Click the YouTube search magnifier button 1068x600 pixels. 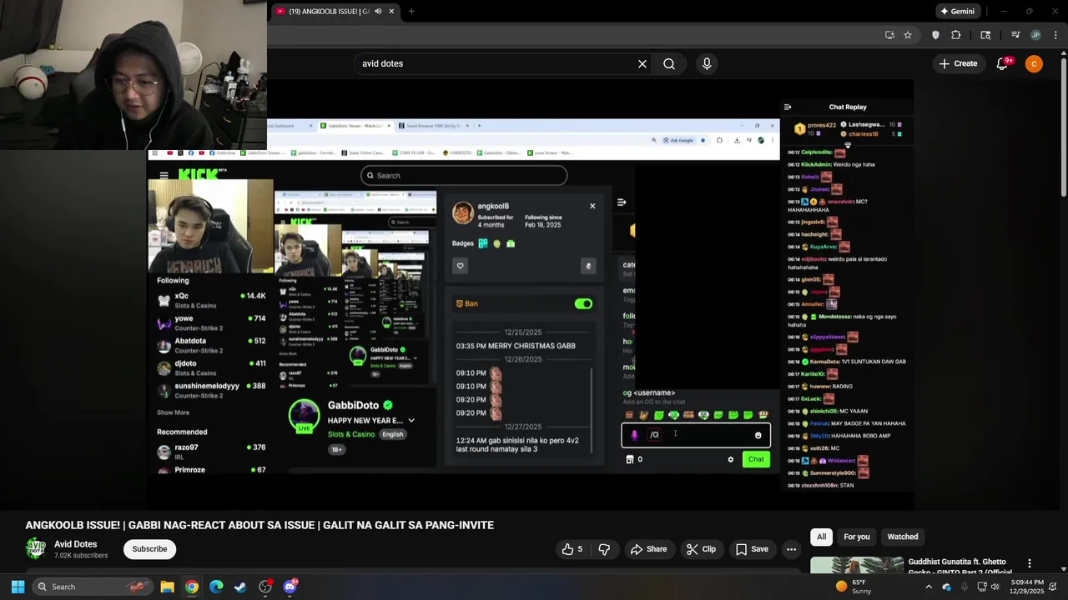(669, 63)
